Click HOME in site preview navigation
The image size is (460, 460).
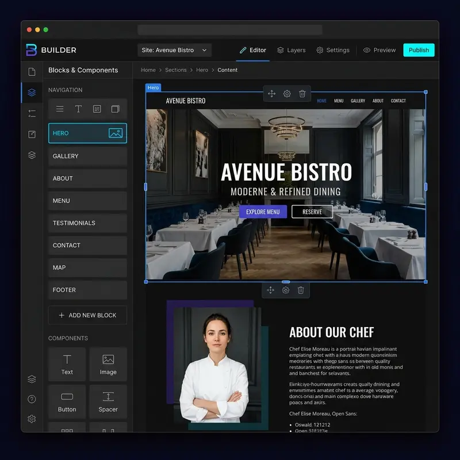point(321,101)
